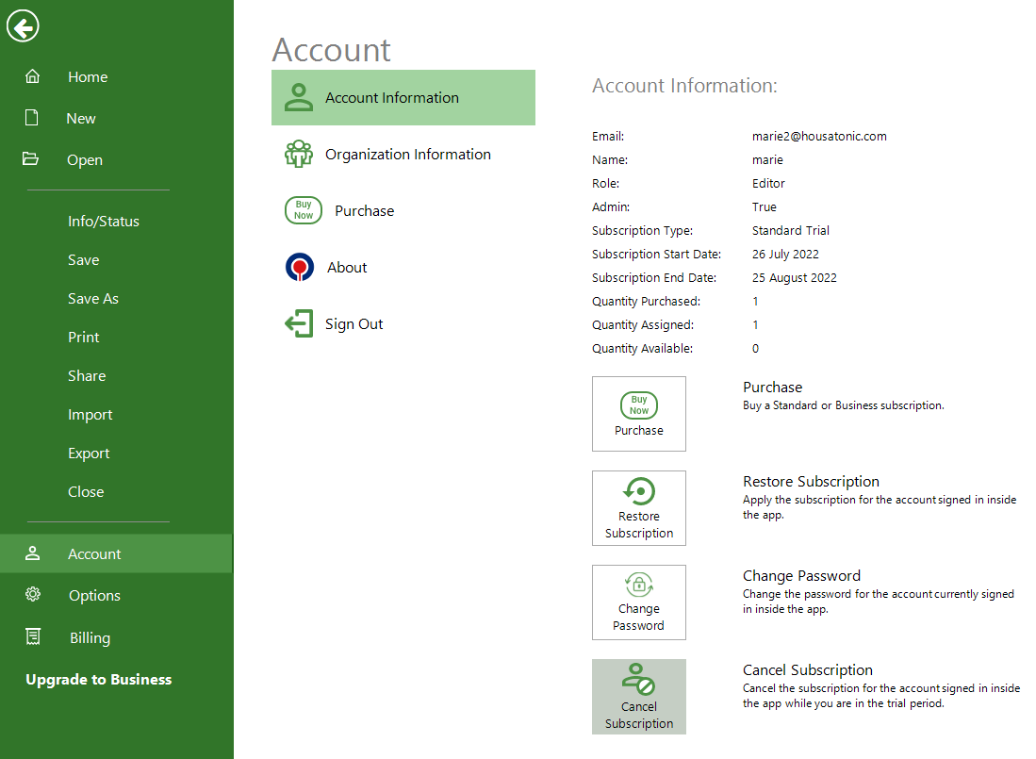Click the Purchase description heading

click(x=772, y=388)
